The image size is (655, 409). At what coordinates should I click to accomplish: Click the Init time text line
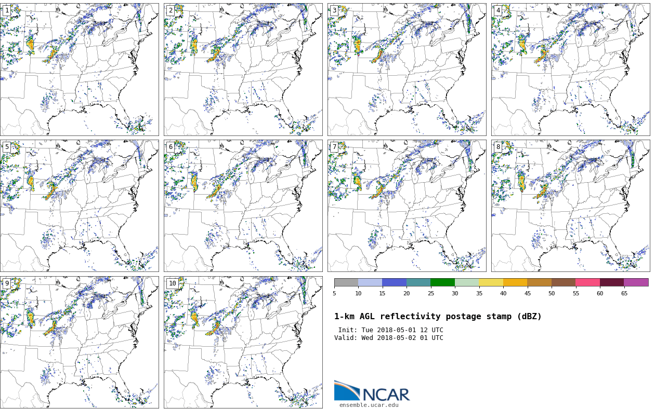[390, 330]
